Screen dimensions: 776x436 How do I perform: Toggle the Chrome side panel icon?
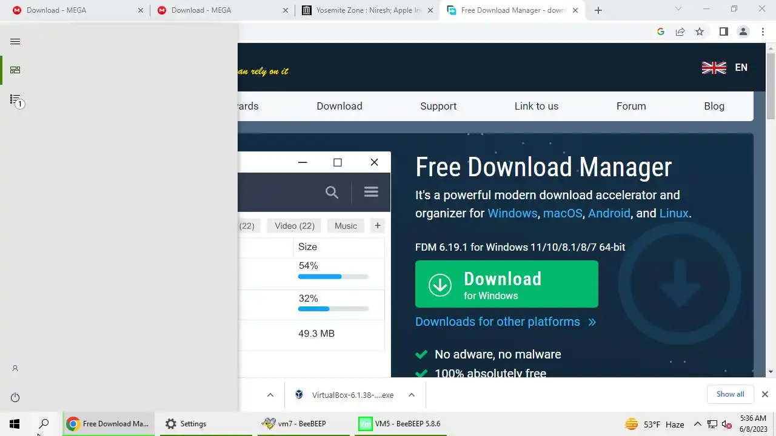pyautogui.click(x=723, y=32)
